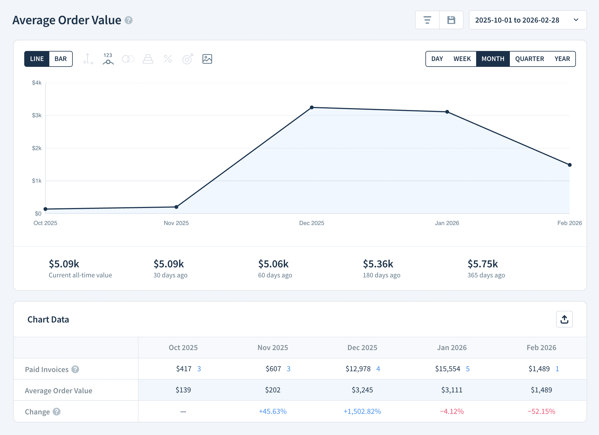Select the QUARTER granularity tab

click(529, 59)
